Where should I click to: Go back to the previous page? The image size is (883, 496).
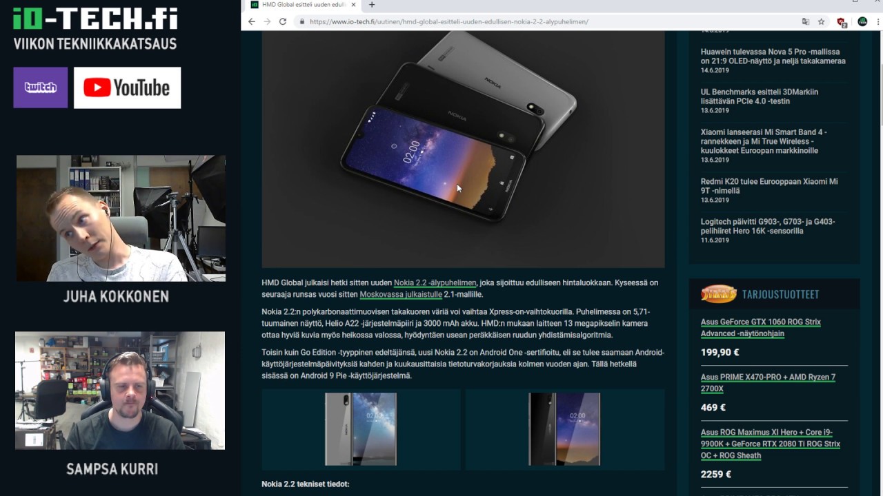[252, 21]
